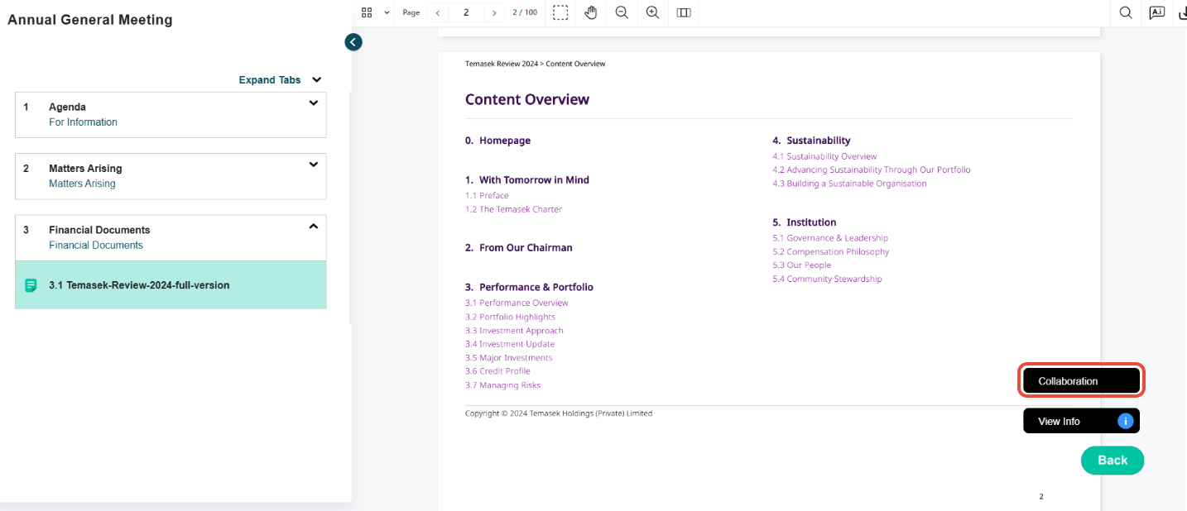The width and height of the screenshot is (1187, 511).
Task: Open the 3.1 Performance Overview link
Action: 517,303
